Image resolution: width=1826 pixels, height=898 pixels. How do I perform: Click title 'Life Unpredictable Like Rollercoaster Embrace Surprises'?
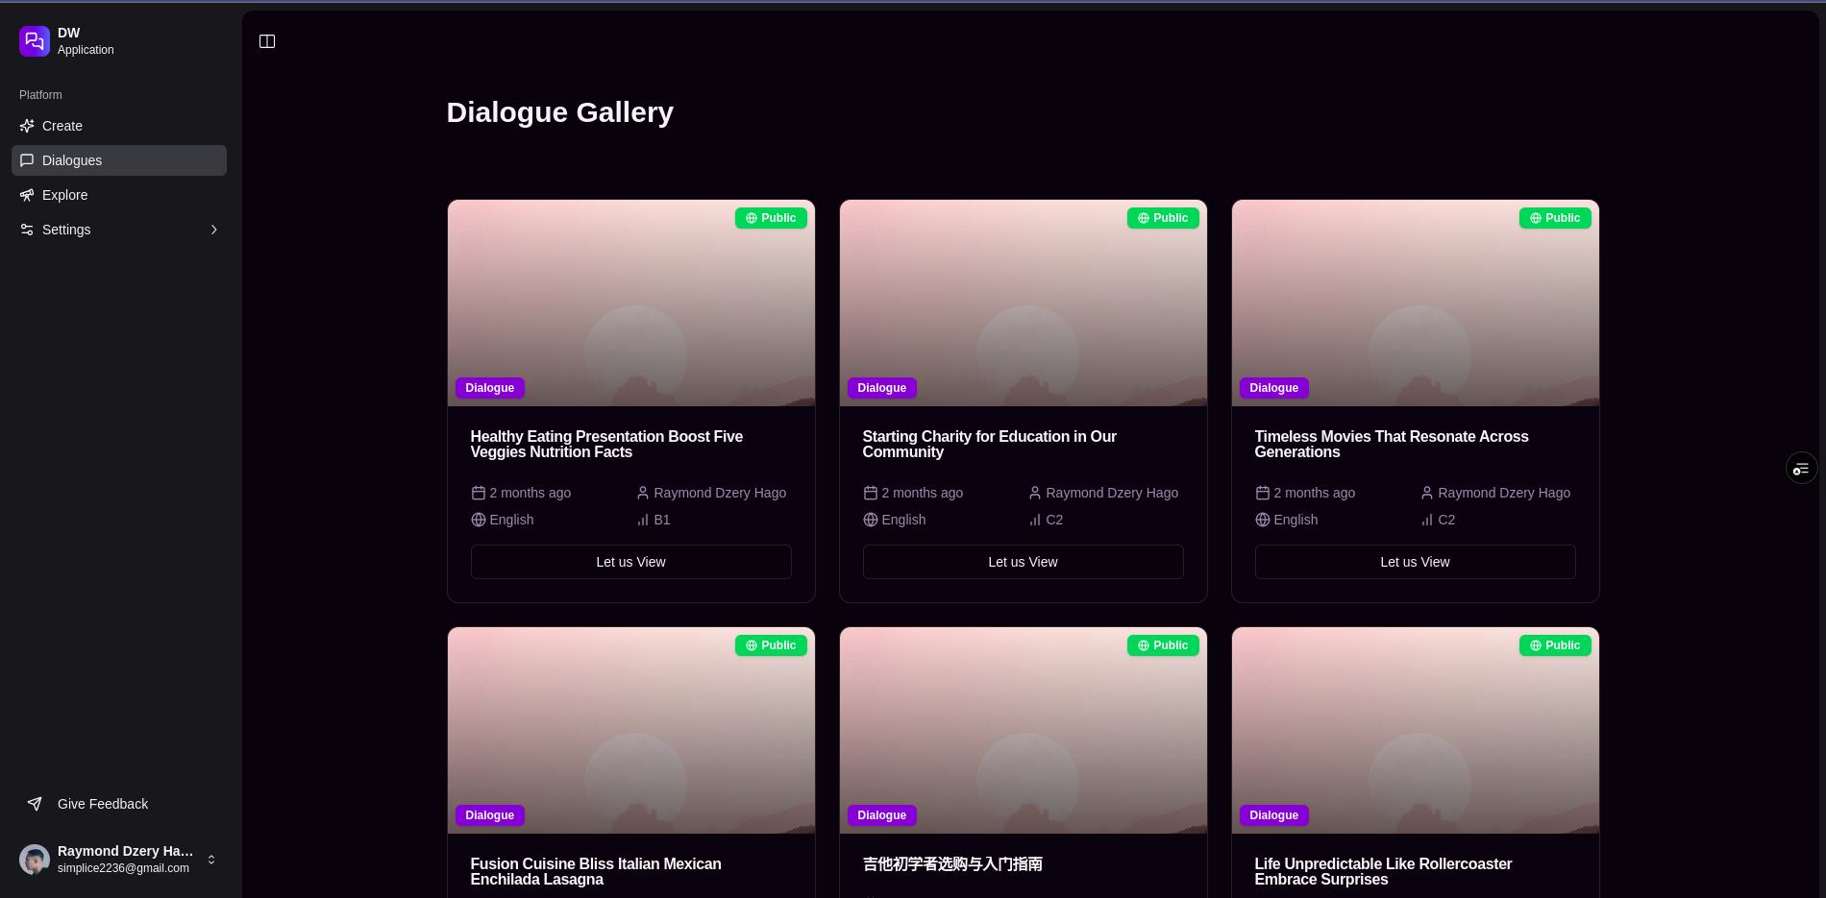pyautogui.click(x=1383, y=871)
